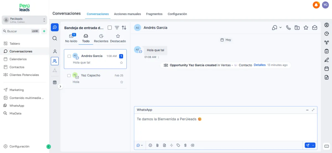332x153 pixels.
Task: Open the channel selector dropdown in composer
Action: point(140,145)
